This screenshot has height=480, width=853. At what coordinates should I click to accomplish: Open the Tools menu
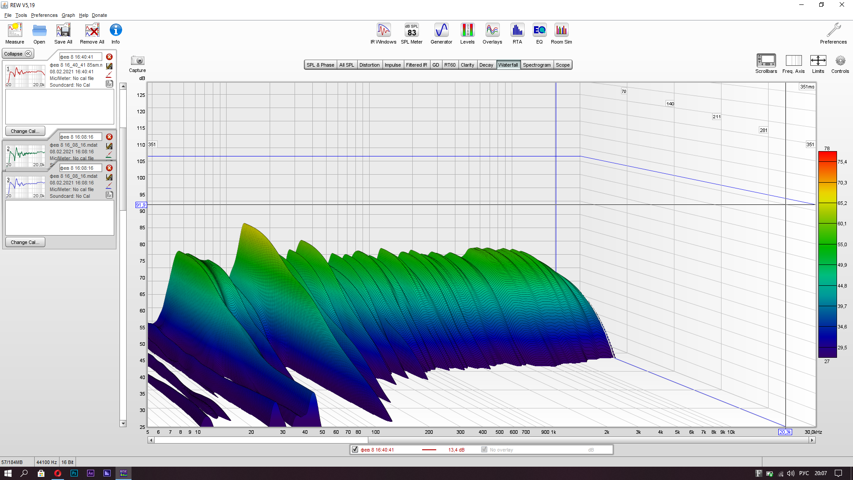pyautogui.click(x=21, y=15)
